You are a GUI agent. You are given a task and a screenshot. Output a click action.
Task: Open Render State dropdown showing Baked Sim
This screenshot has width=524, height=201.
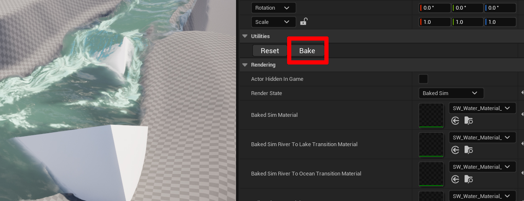pyautogui.click(x=451, y=93)
